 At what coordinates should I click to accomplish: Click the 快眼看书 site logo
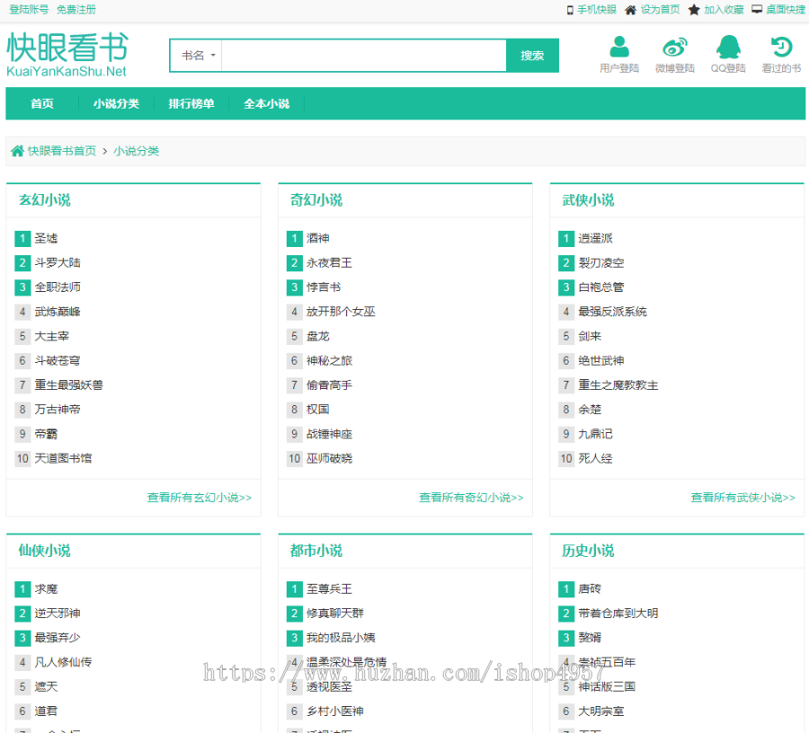pos(67,54)
